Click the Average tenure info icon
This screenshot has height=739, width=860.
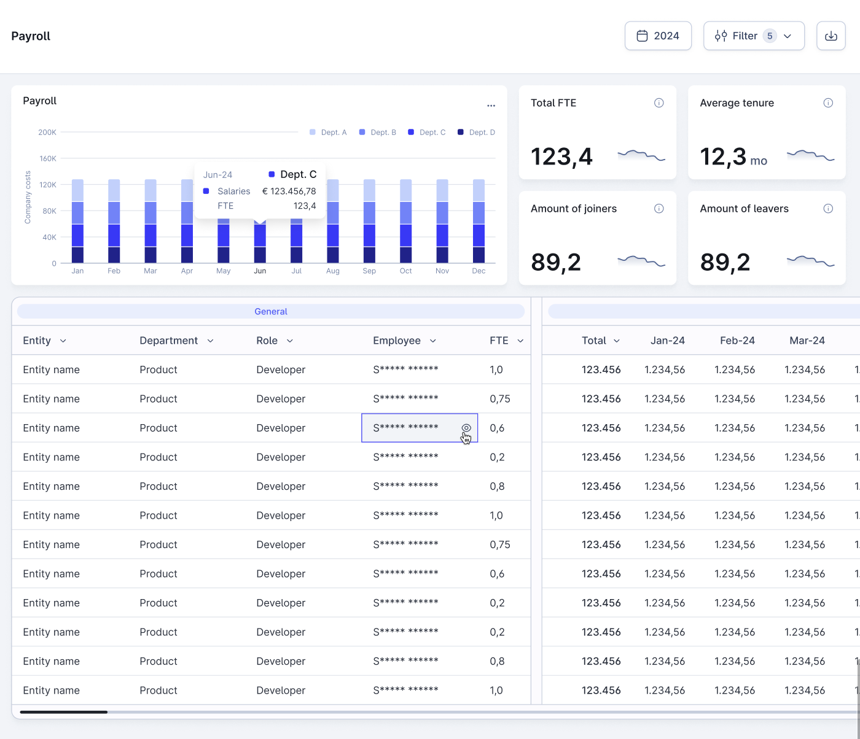pos(828,103)
